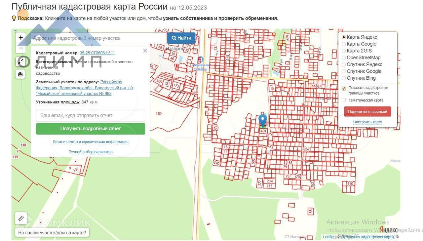Click Найти search button
The image size is (423, 241).
coord(181,38)
